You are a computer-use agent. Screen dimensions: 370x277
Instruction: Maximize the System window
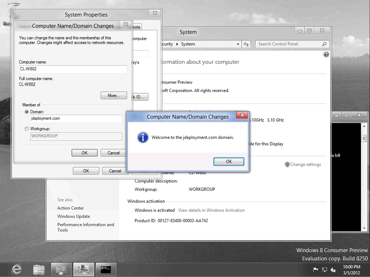(309, 30)
